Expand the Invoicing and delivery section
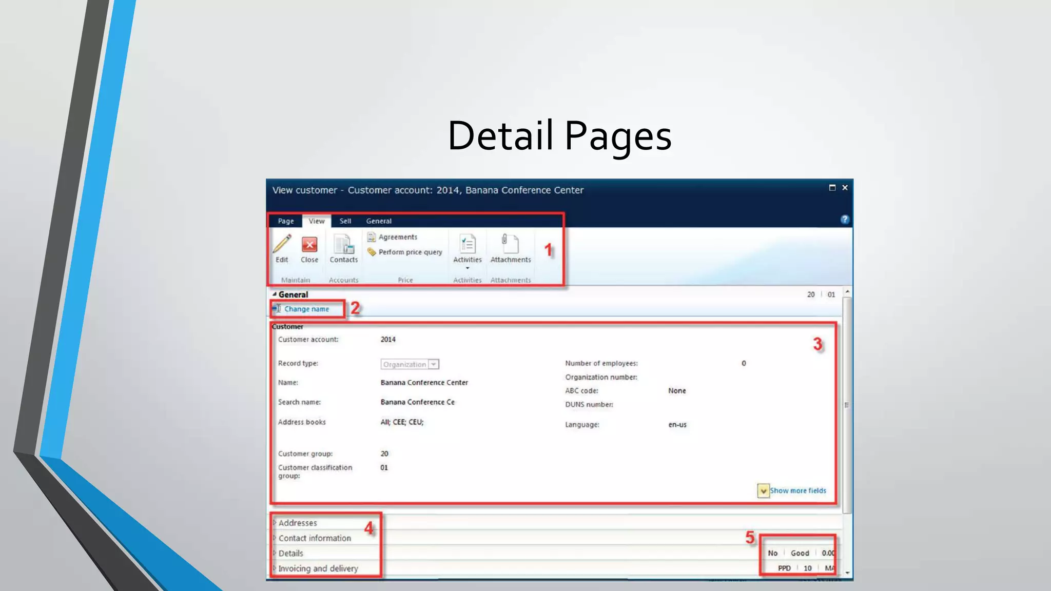This screenshot has height=591, width=1051. click(275, 568)
